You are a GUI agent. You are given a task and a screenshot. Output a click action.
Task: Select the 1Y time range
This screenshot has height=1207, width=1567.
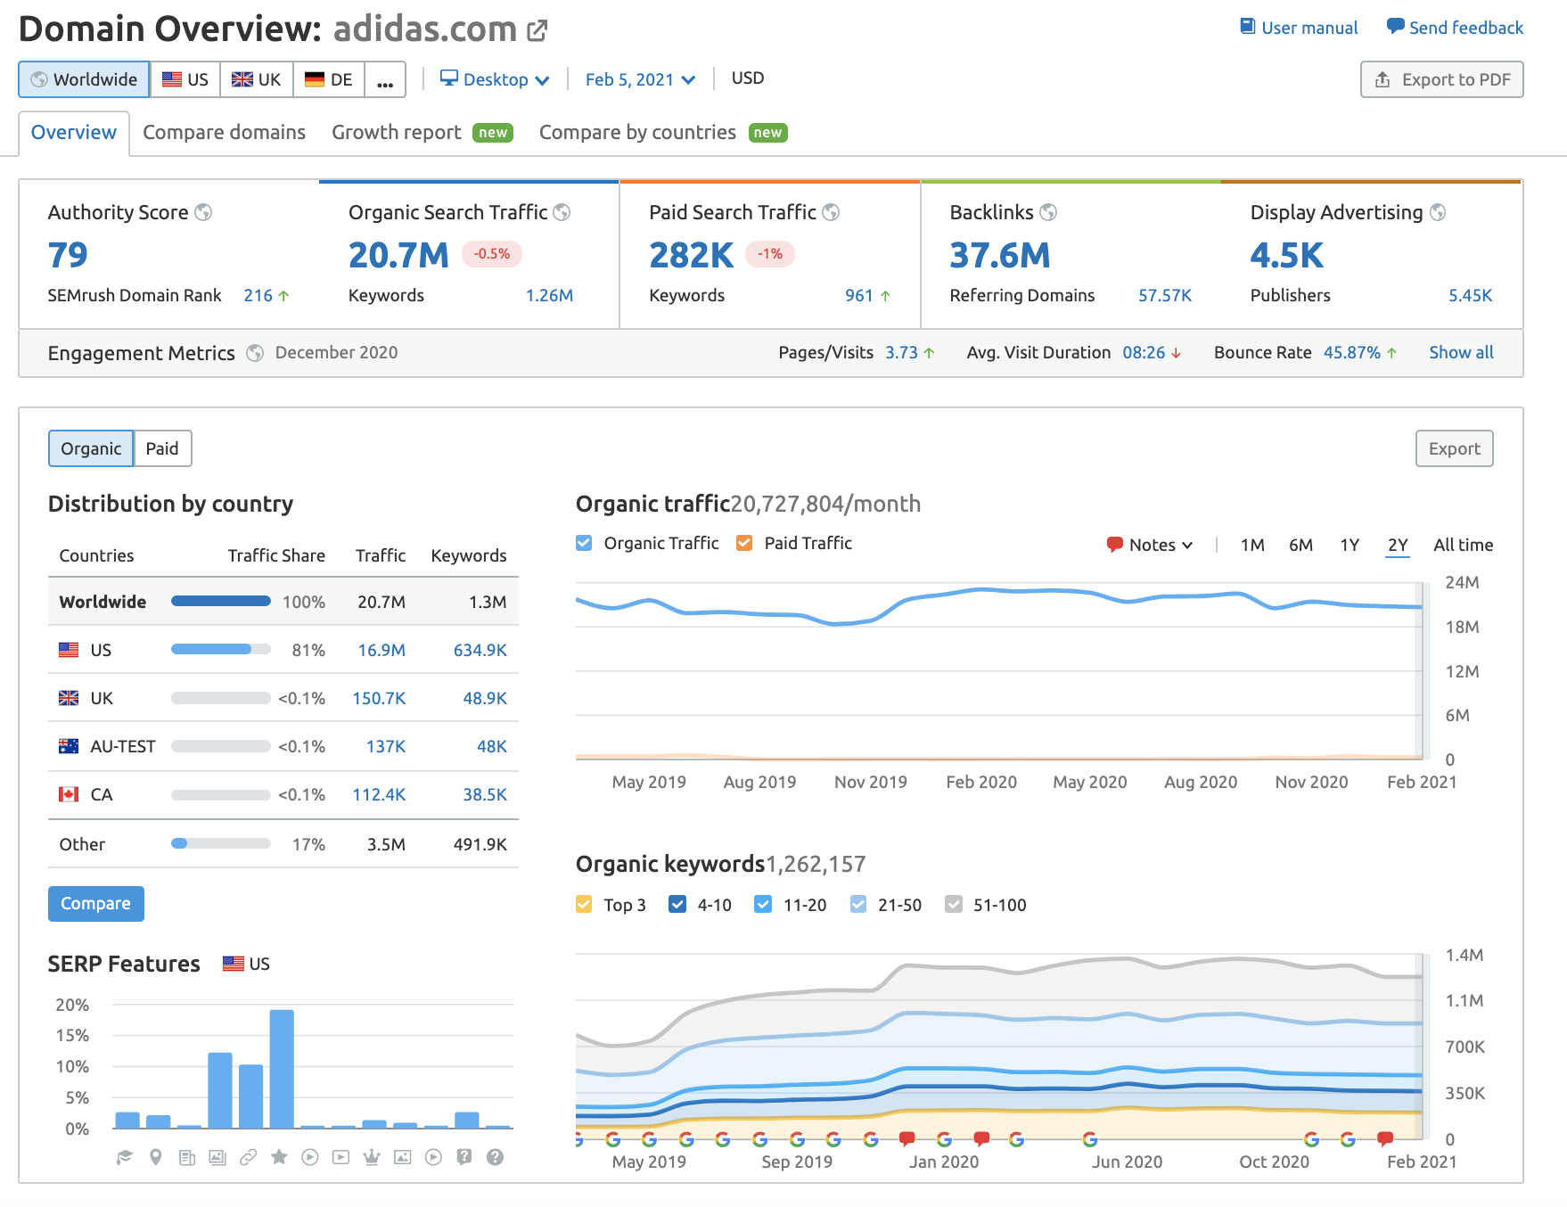[x=1349, y=545]
